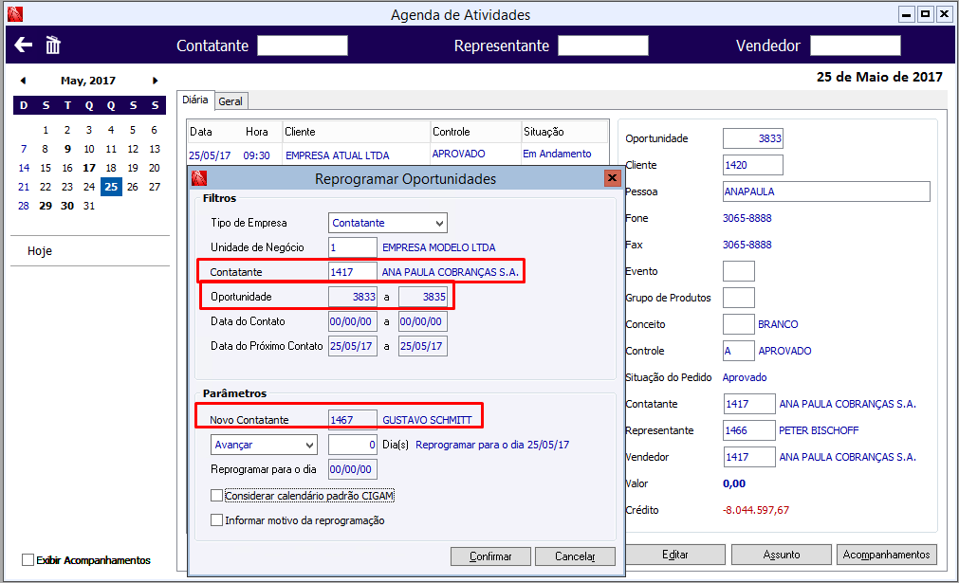
Task: Click Reprogramar para o dia date field
Action: click(x=353, y=469)
